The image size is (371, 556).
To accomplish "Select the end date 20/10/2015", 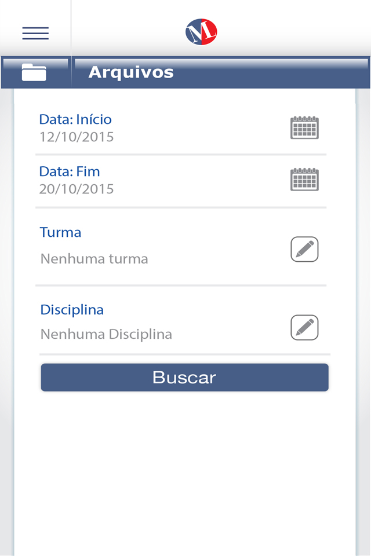I will 77,189.
